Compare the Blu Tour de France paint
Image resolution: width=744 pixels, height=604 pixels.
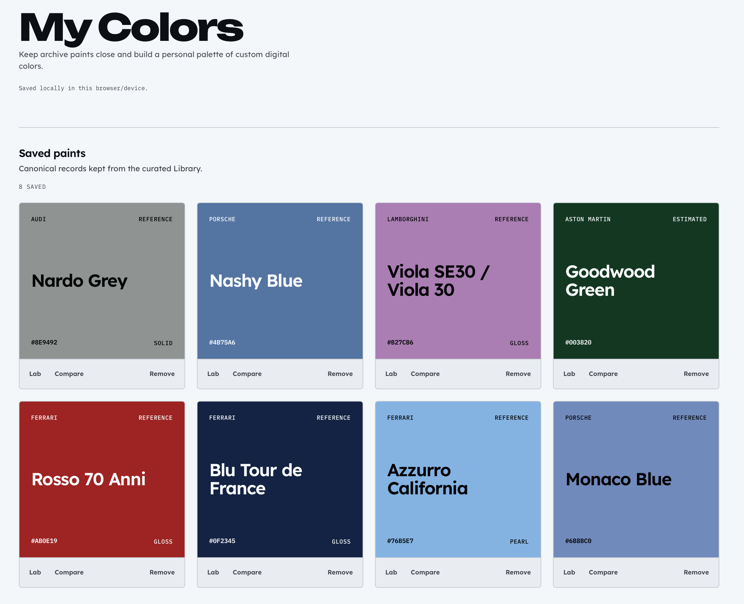click(x=247, y=572)
